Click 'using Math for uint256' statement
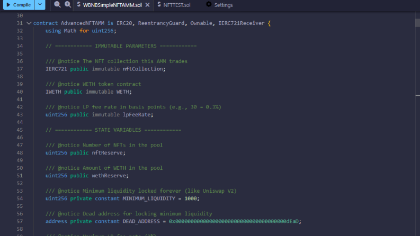This screenshot has height=236, width=420. click(81, 31)
